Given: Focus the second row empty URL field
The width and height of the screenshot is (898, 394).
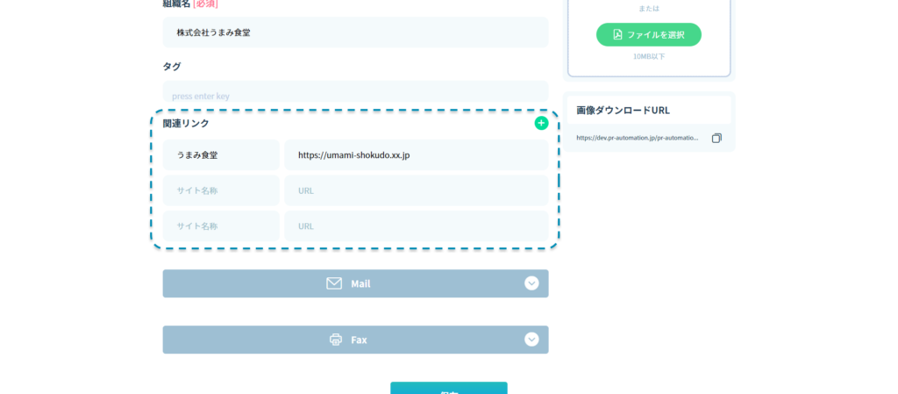Looking at the screenshot, I should [x=416, y=190].
